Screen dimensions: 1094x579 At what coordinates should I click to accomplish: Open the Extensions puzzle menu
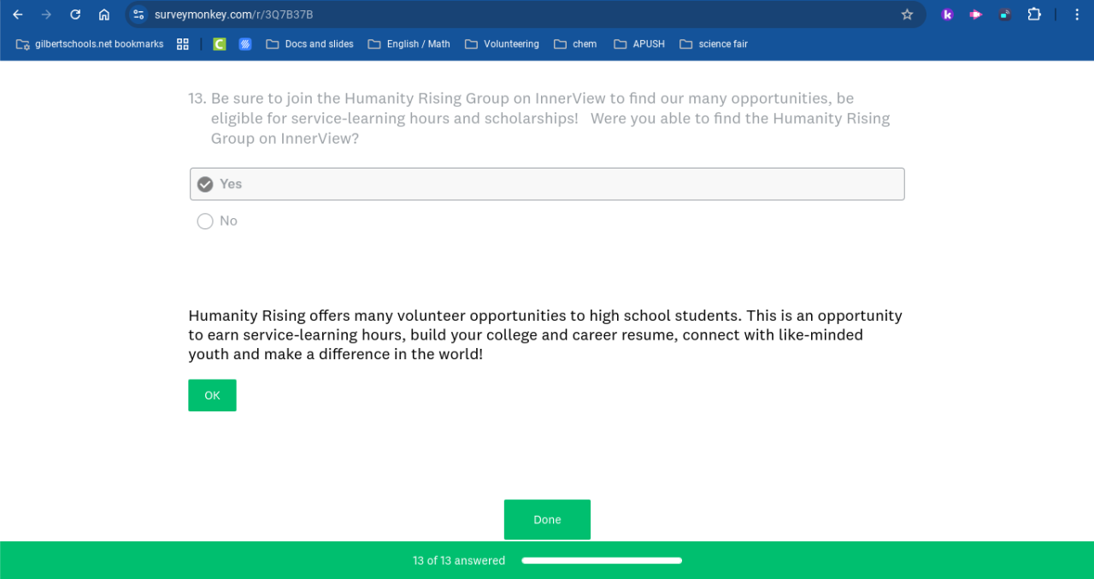(1034, 15)
